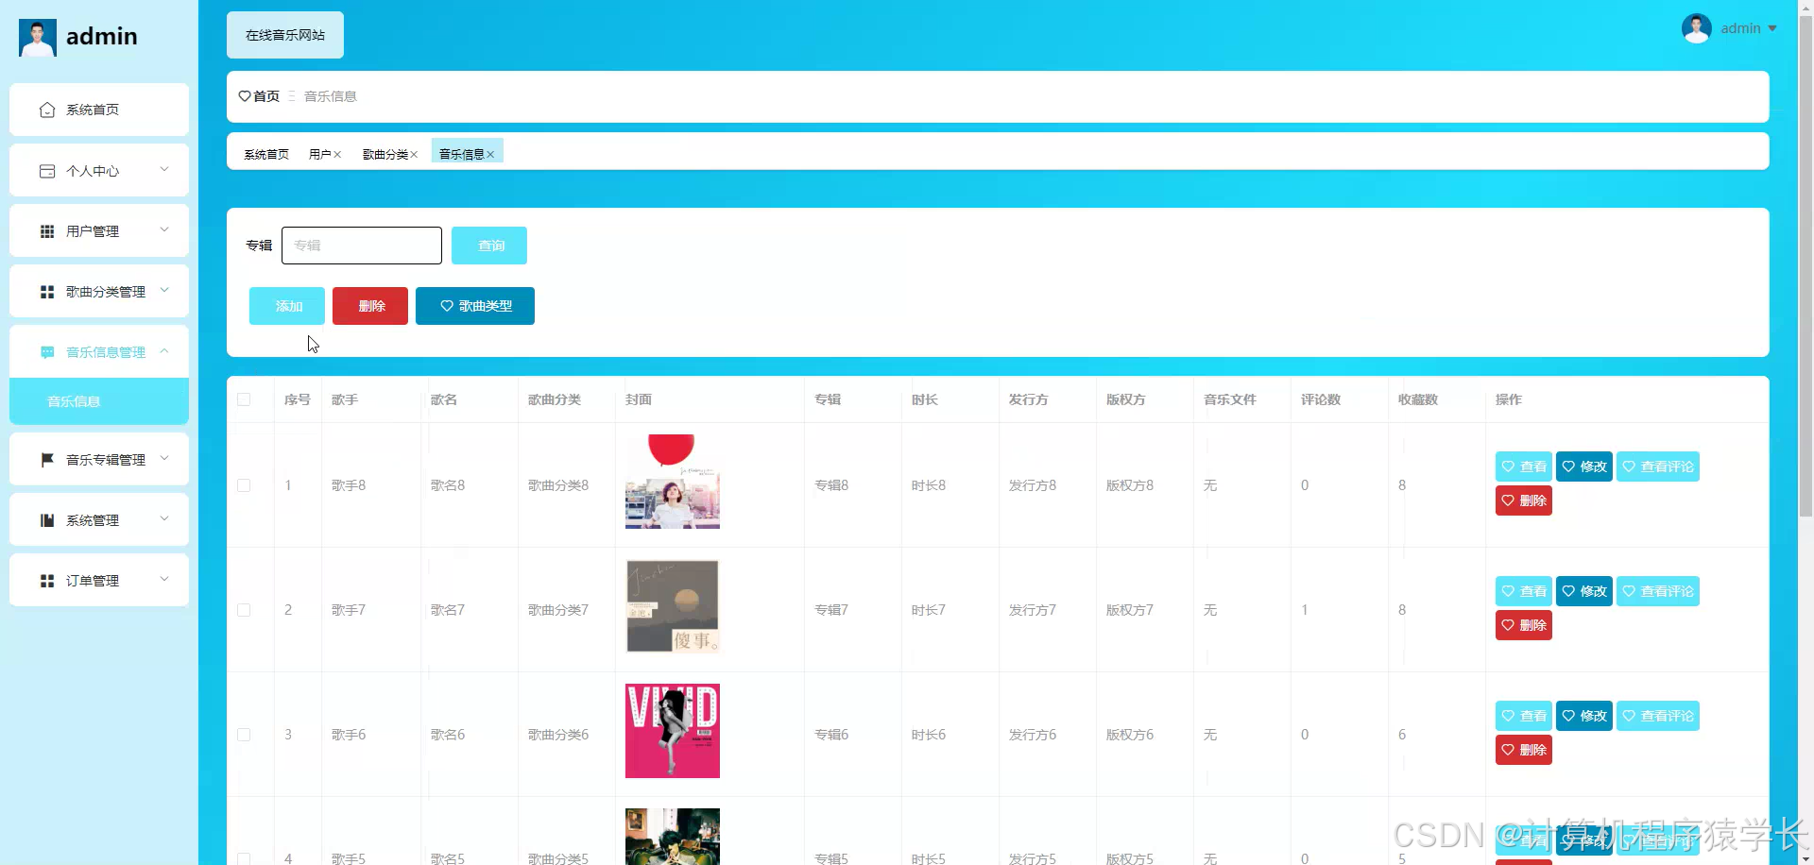Viewport: 1814px width, 865px height.
Task: Click the flag icon beside 音乐专辑管理
Action: 47,460
